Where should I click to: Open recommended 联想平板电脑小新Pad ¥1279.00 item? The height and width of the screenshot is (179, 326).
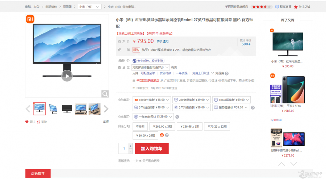pyautogui.click(x=288, y=138)
